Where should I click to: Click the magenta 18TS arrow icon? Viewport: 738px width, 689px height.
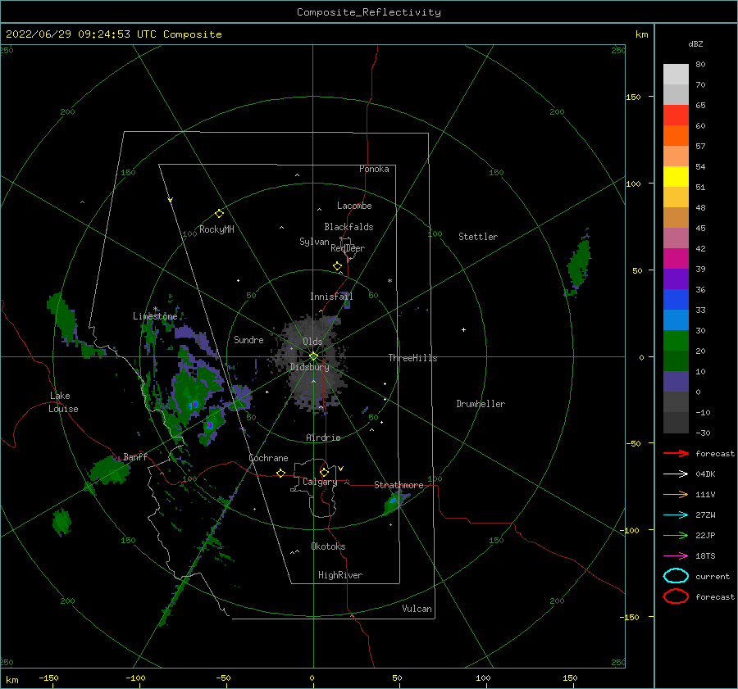[x=676, y=556]
